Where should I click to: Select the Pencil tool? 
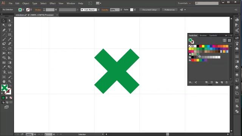[9, 39]
